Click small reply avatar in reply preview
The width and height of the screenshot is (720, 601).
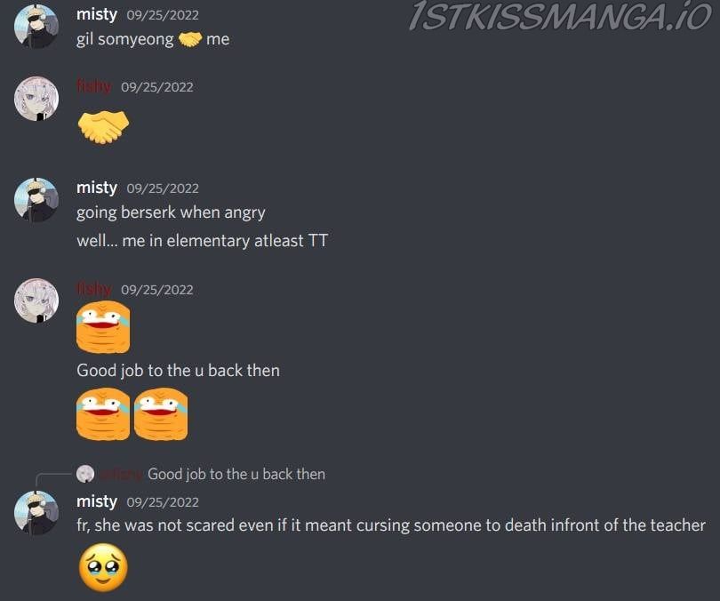point(85,474)
